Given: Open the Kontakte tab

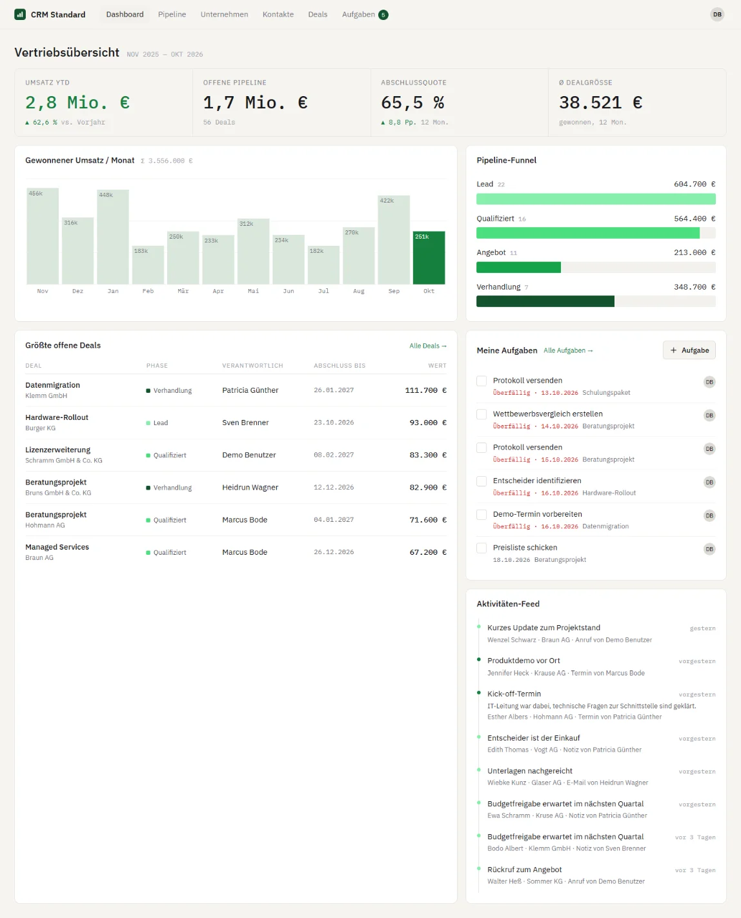Looking at the screenshot, I should (278, 14).
